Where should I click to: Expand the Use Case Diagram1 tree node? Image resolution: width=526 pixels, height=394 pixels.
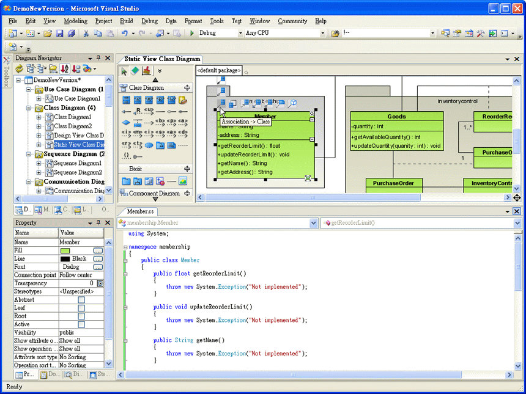coord(39,98)
